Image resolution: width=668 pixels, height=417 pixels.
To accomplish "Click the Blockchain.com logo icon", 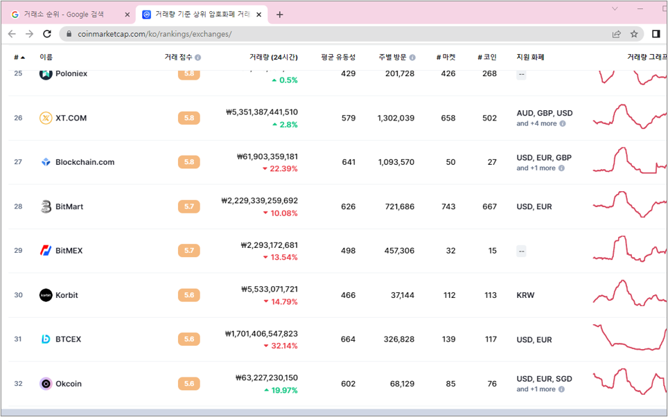I will point(46,162).
